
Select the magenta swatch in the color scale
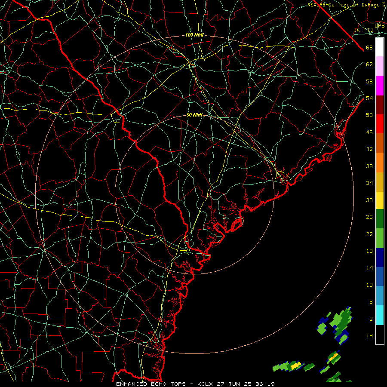(x=380, y=86)
